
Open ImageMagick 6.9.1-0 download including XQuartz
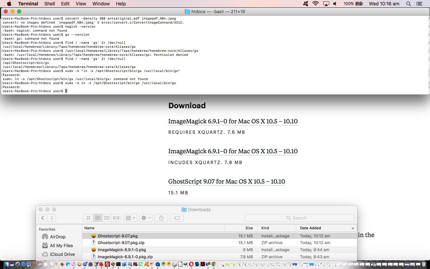point(233,151)
